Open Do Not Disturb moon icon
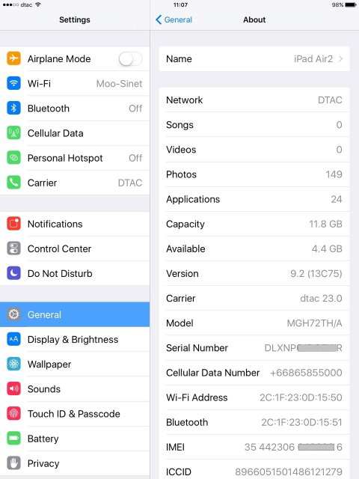Image resolution: width=359 pixels, height=479 pixels. point(13,273)
